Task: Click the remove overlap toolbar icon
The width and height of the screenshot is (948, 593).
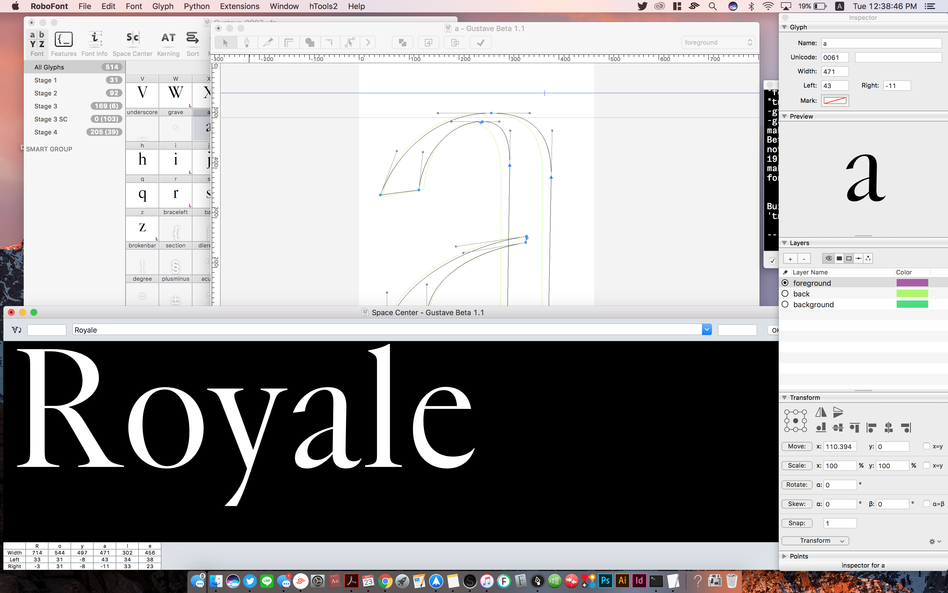Action: [402, 42]
